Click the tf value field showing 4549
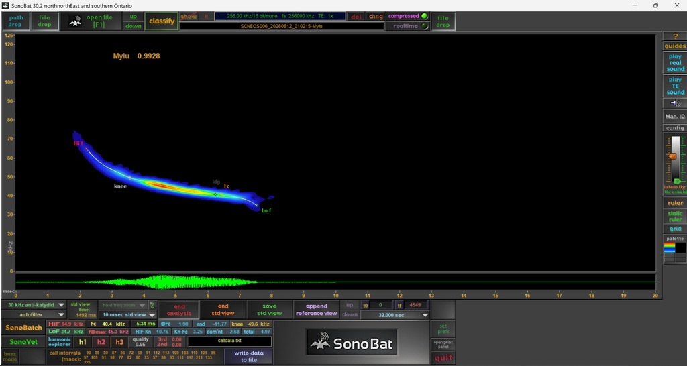Viewport: 687px width, 366px height. point(415,305)
